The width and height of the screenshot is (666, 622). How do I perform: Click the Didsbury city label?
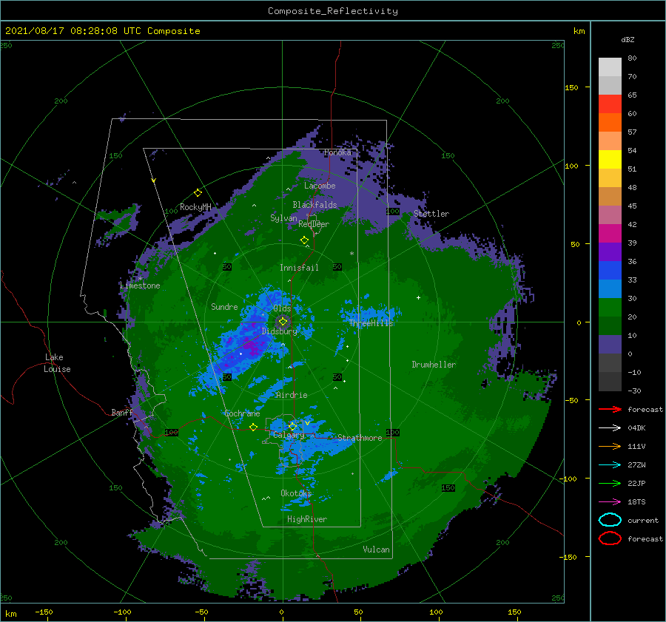(280, 331)
